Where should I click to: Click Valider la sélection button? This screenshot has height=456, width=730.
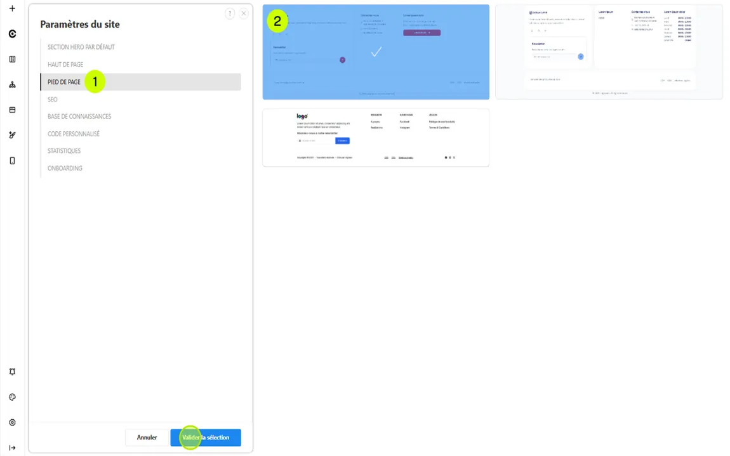pyautogui.click(x=206, y=438)
